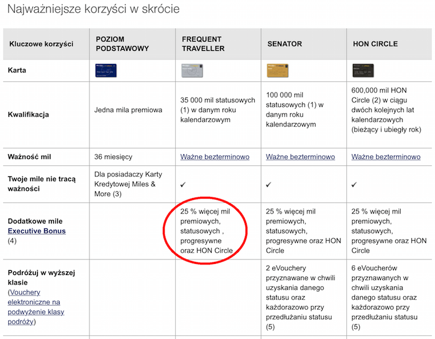Click the gold Senator card image
Viewport: 435px width, 339px height.
point(278,71)
